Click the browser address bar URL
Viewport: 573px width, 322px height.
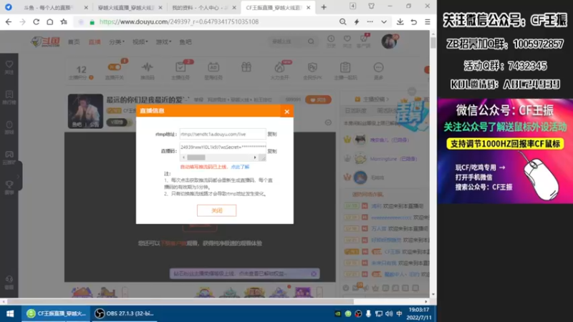179,22
